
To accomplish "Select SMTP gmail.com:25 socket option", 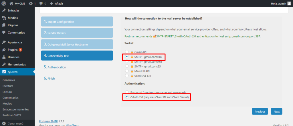I will tap(127, 66).
